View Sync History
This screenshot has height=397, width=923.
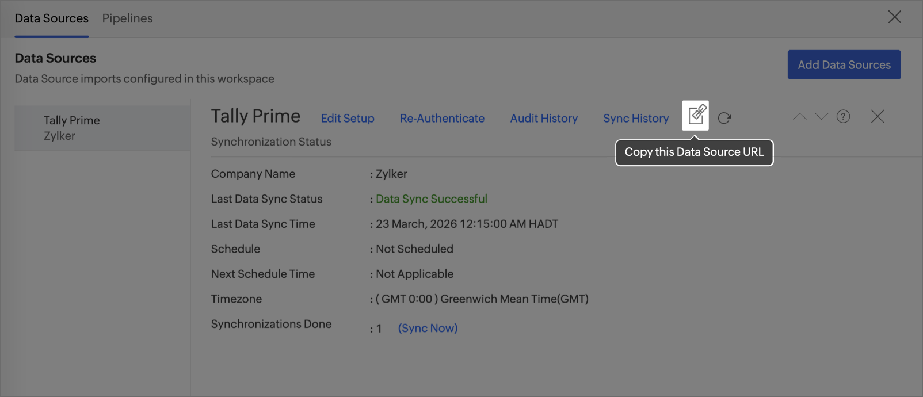click(x=636, y=119)
